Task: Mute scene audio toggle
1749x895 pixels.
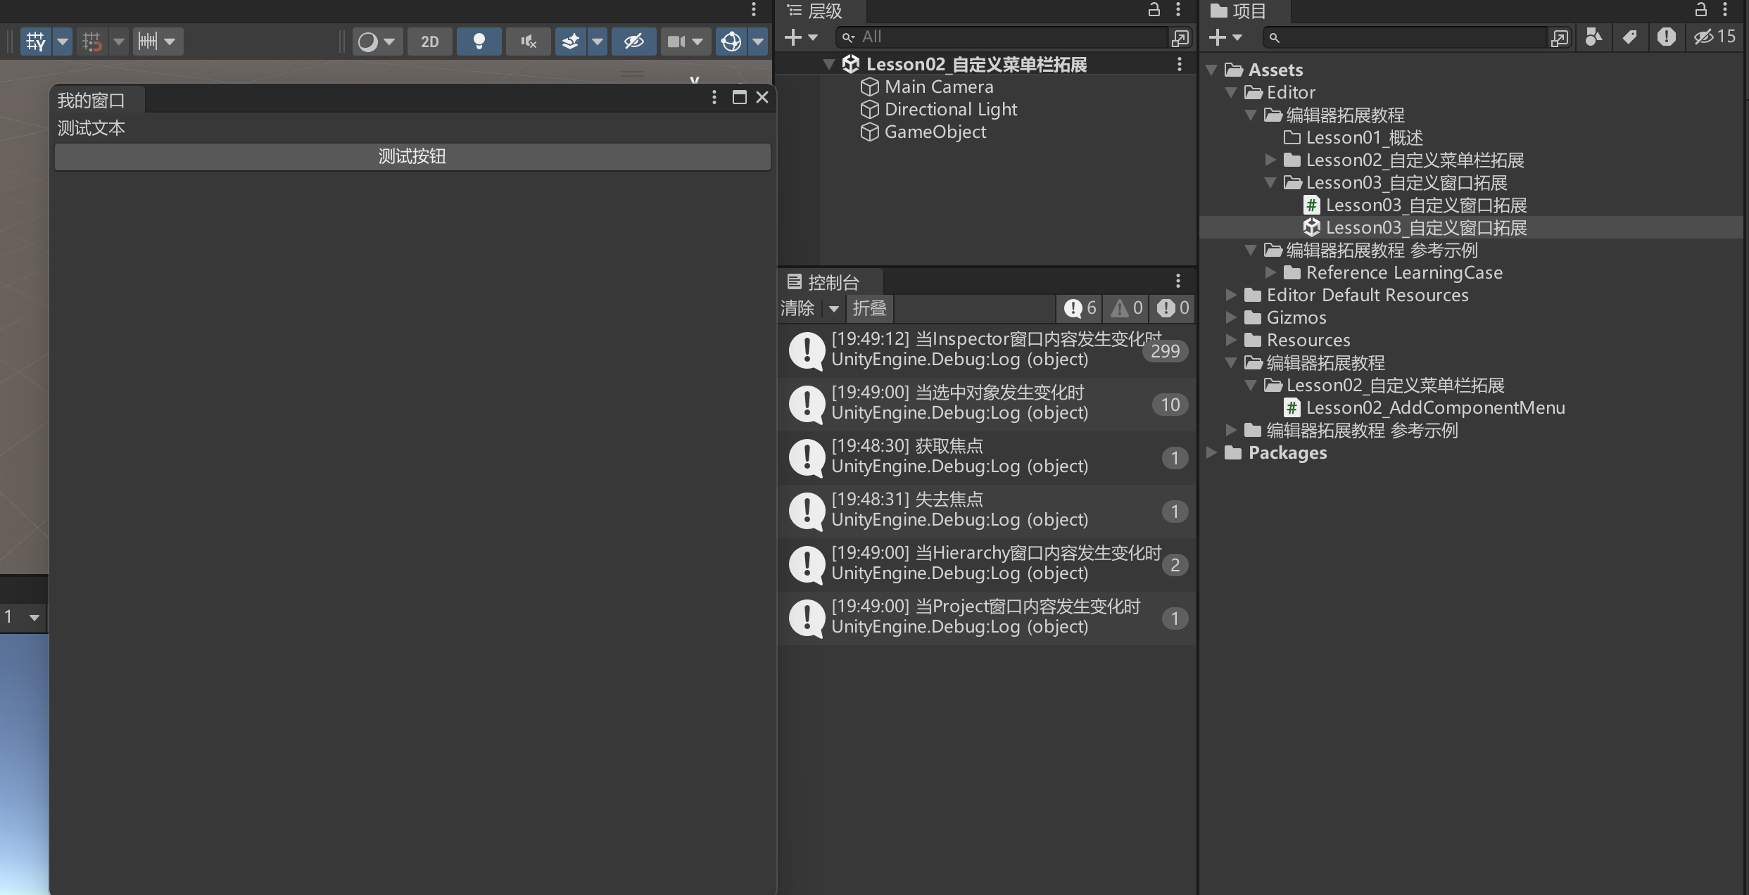Action: tap(528, 42)
